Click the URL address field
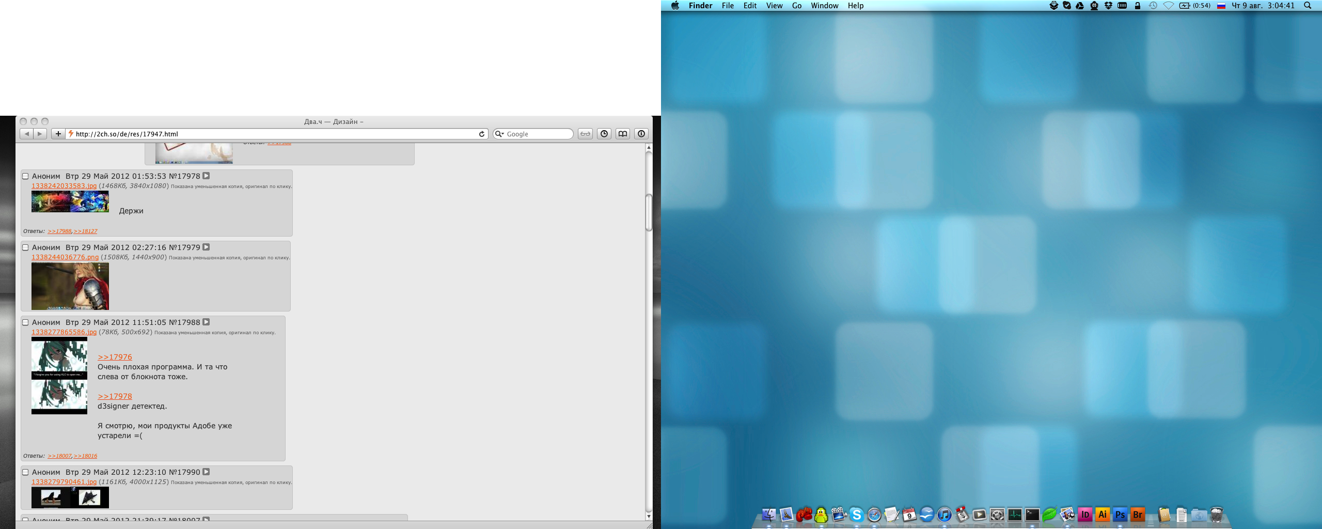This screenshot has width=1322, height=529. (x=277, y=134)
